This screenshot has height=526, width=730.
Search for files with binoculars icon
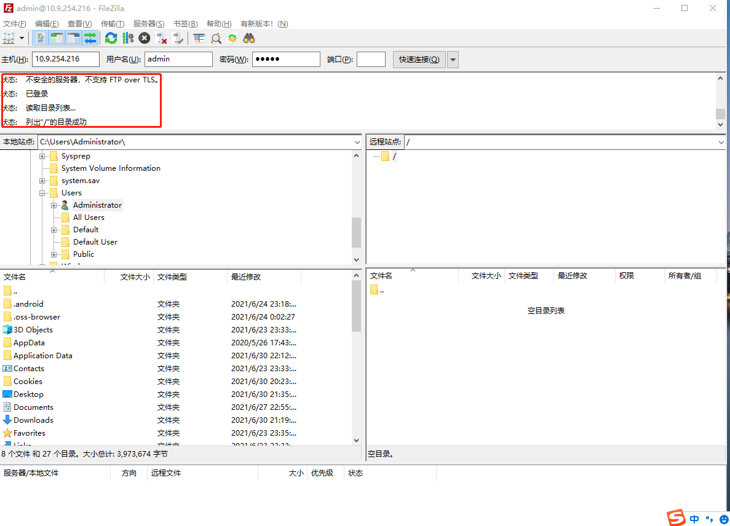(x=249, y=39)
